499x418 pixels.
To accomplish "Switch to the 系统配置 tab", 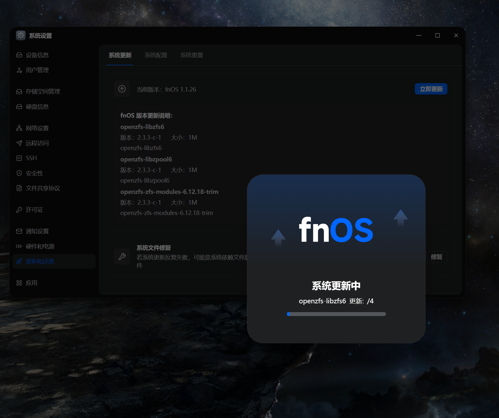I will tap(156, 55).
